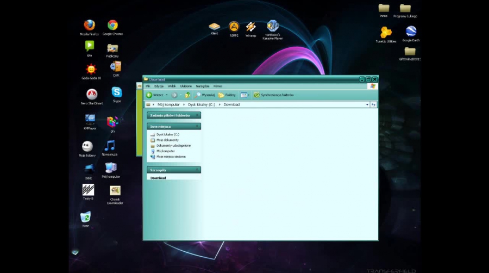This screenshot has height=273, width=489.
Task: Collapse the Szczegóły panel
Action: click(197, 170)
